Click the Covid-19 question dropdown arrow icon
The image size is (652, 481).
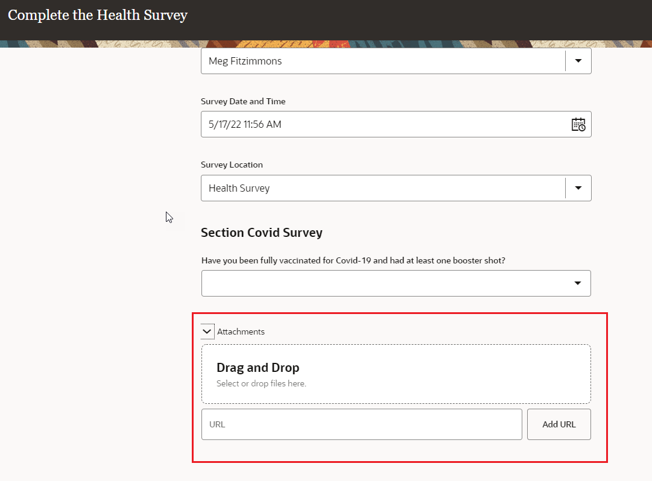click(578, 283)
